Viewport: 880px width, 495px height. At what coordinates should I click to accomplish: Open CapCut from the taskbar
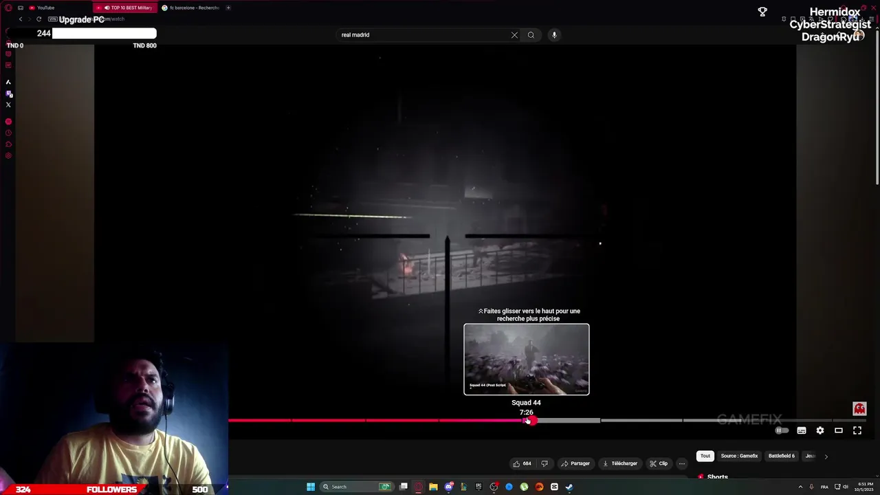(x=554, y=487)
